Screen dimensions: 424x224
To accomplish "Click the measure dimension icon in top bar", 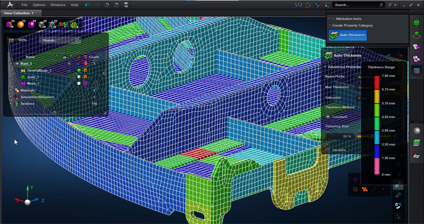I will coord(298,5).
